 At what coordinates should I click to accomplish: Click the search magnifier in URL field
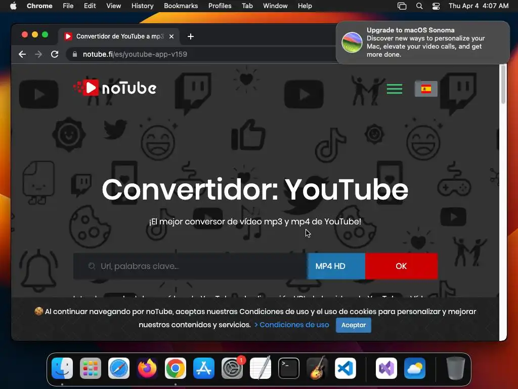coord(92,266)
